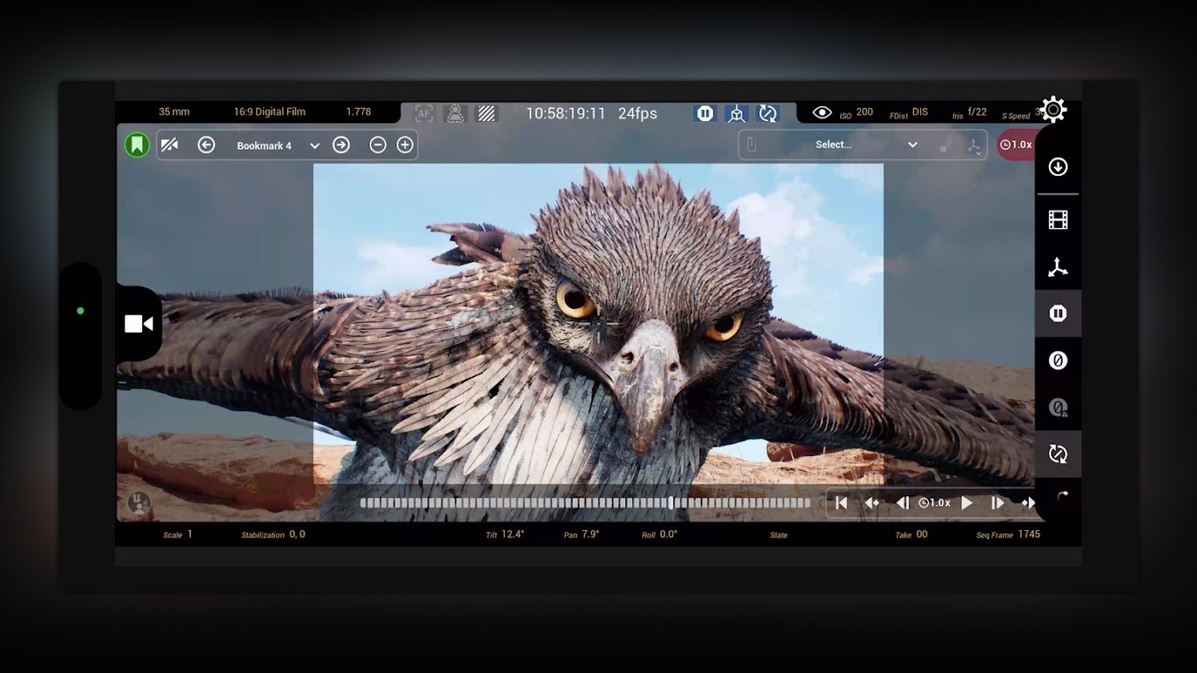Go to the next bookmark
The image size is (1197, 673).
click(341, 145)
